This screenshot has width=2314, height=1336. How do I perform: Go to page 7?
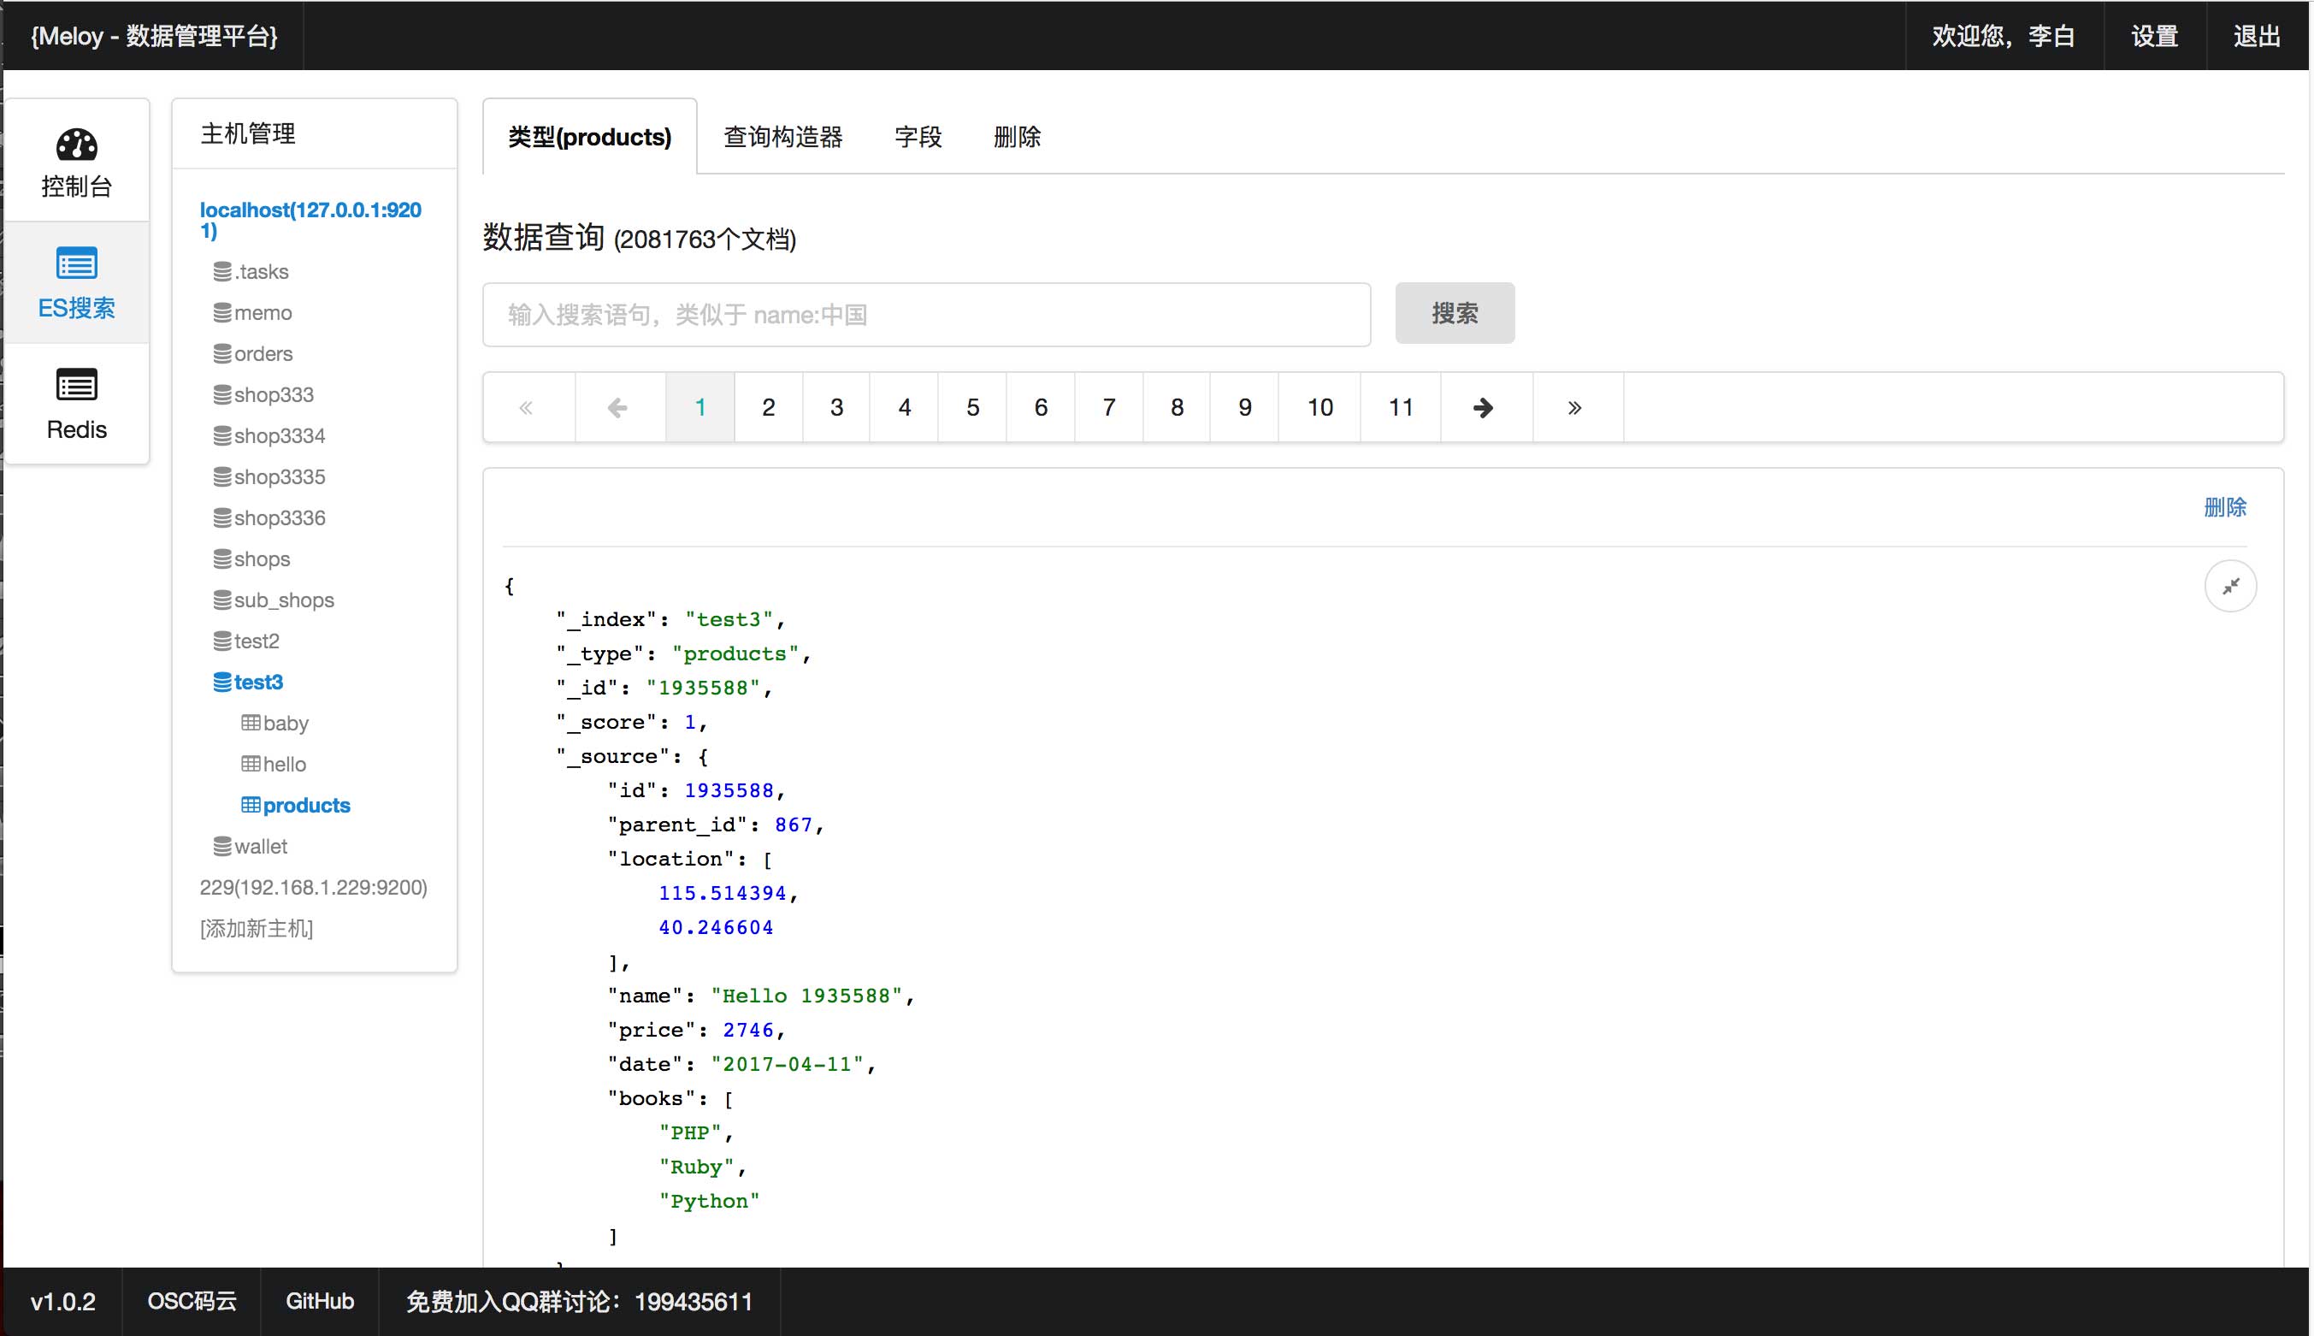pyautogui.click(x=1109, y=407)
